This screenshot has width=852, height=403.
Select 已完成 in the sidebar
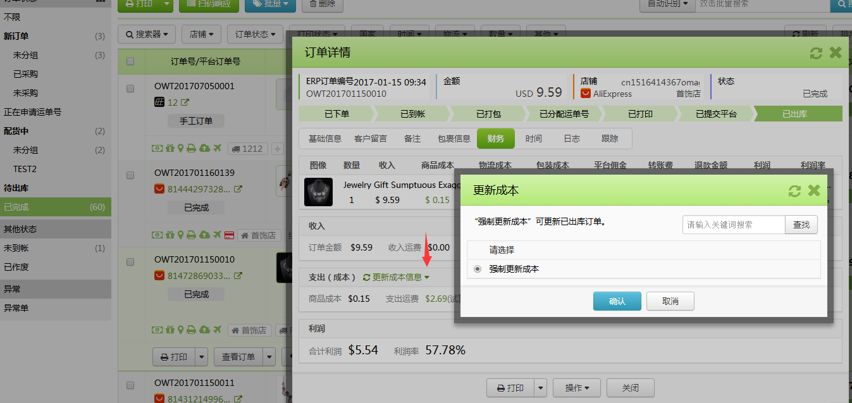pyautogui.click(x=56, y=207)
